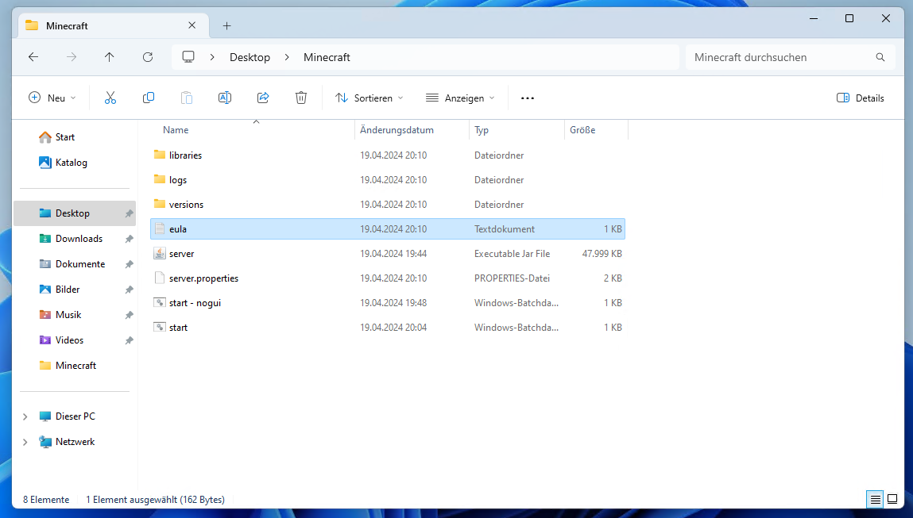This screenshot has width=913, height=518.
Task: Click the Copy toolbar icon
Action: (x=149, y=98)
